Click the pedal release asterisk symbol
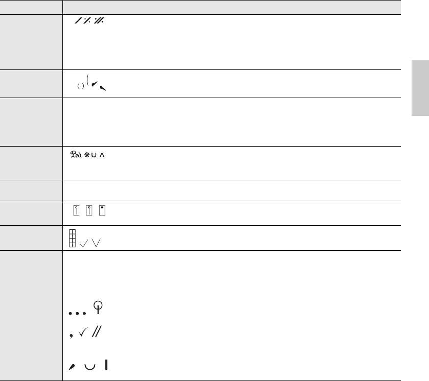This screenshot has width=429, height=381. click(87, 155)
